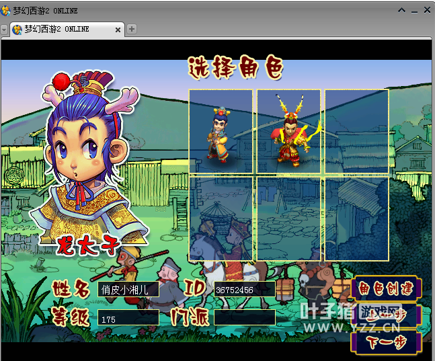Click the ID field showing 36752456

(245, 290)
